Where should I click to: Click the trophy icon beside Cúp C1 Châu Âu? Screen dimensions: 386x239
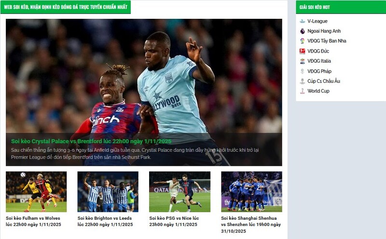[302, 81]
